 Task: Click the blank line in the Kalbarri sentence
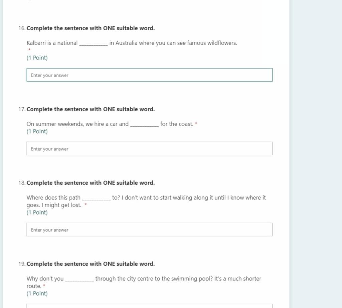94,45
